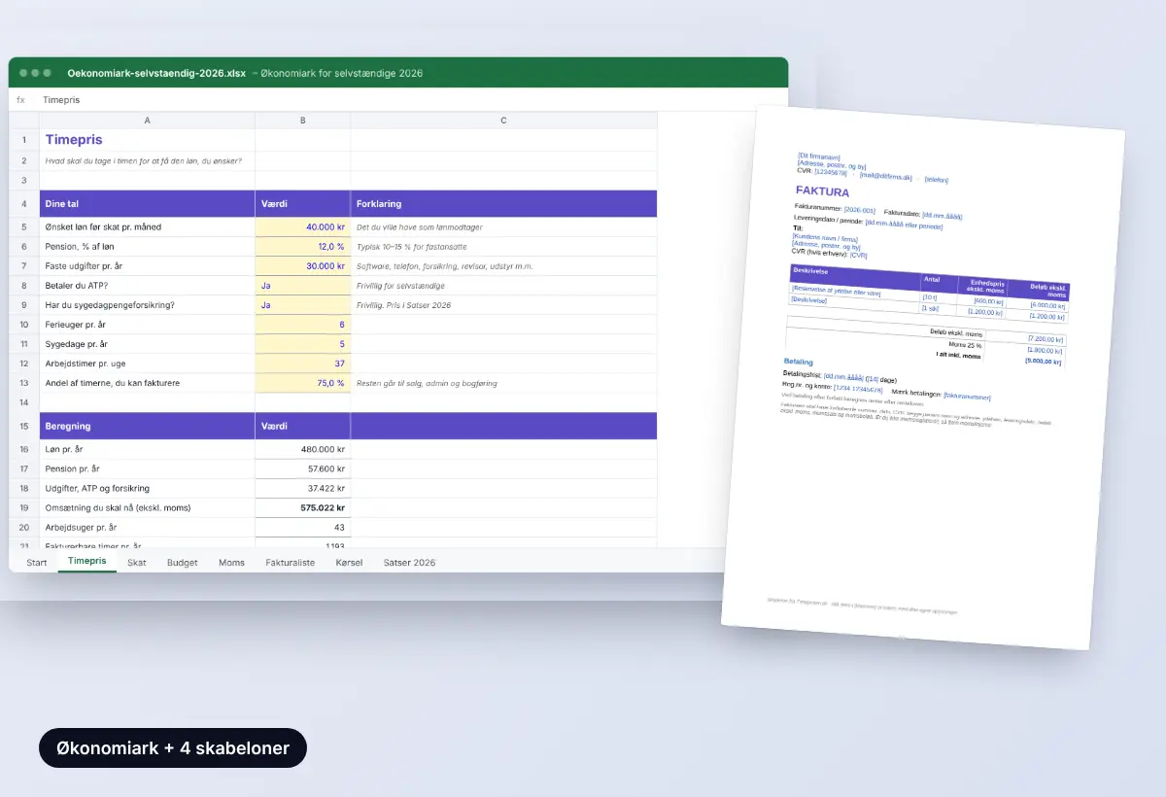Click the fx formula bar icon
This screenshot has width=1166, height=797.
pyautogui.click(x=20, y=100)
